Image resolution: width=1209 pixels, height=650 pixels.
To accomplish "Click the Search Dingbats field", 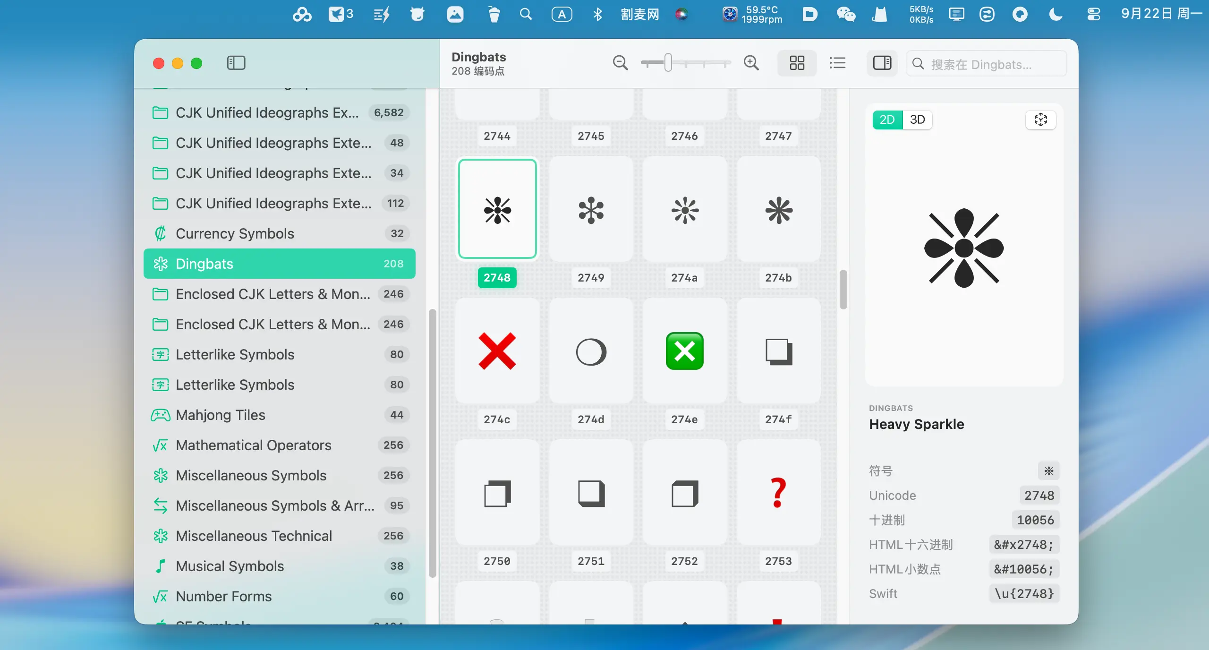I will [987, 64].
